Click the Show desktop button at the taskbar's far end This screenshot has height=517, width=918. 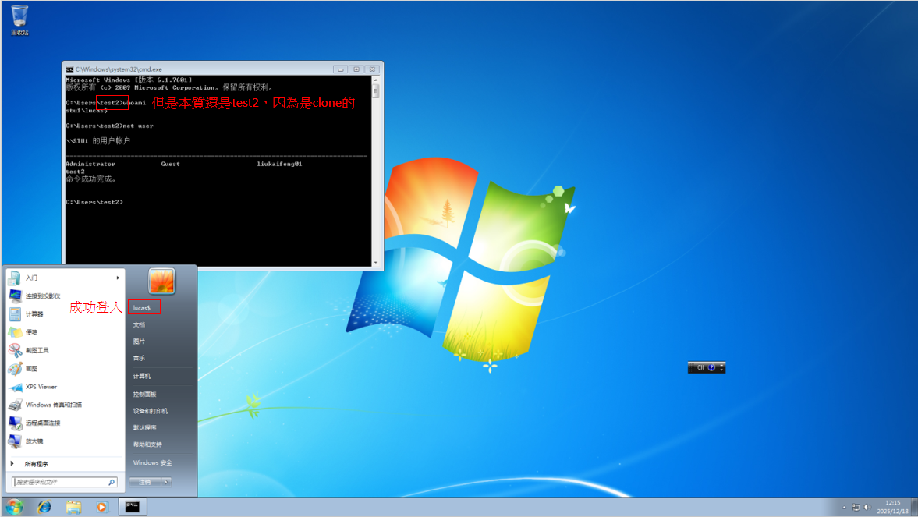coord(914,507)
